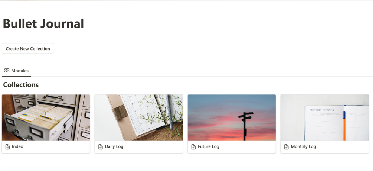Click the Bullet Journal page title

click(43, 23)
